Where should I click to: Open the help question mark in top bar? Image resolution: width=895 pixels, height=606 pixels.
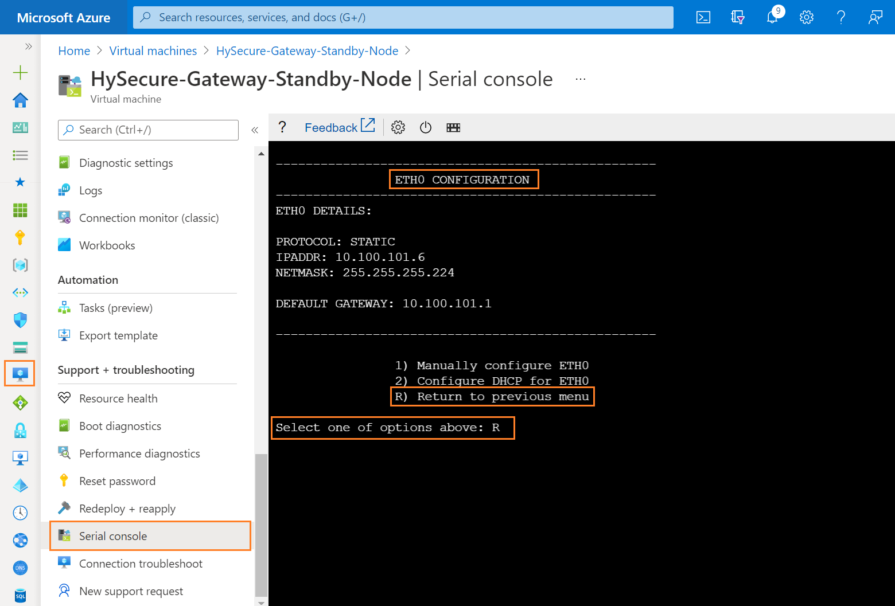(841, 17)
